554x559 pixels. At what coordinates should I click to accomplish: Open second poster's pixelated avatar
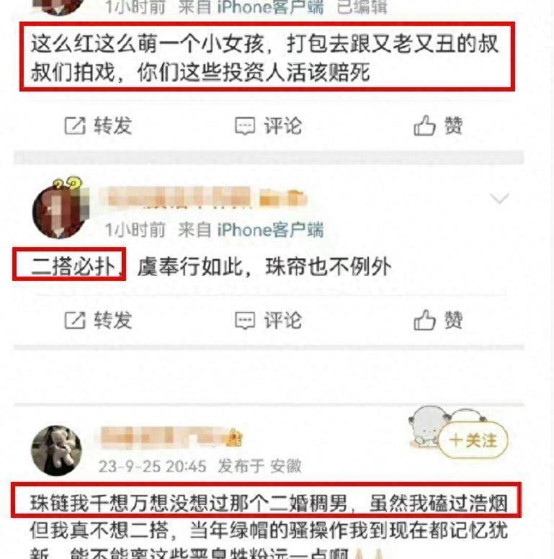(x=60, y=208)
